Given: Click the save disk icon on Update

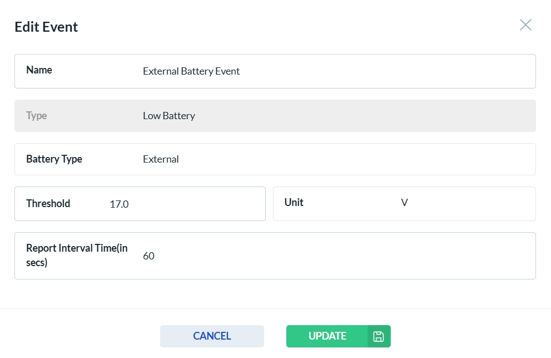Looking at the screenshot, I should pos(379,336).
